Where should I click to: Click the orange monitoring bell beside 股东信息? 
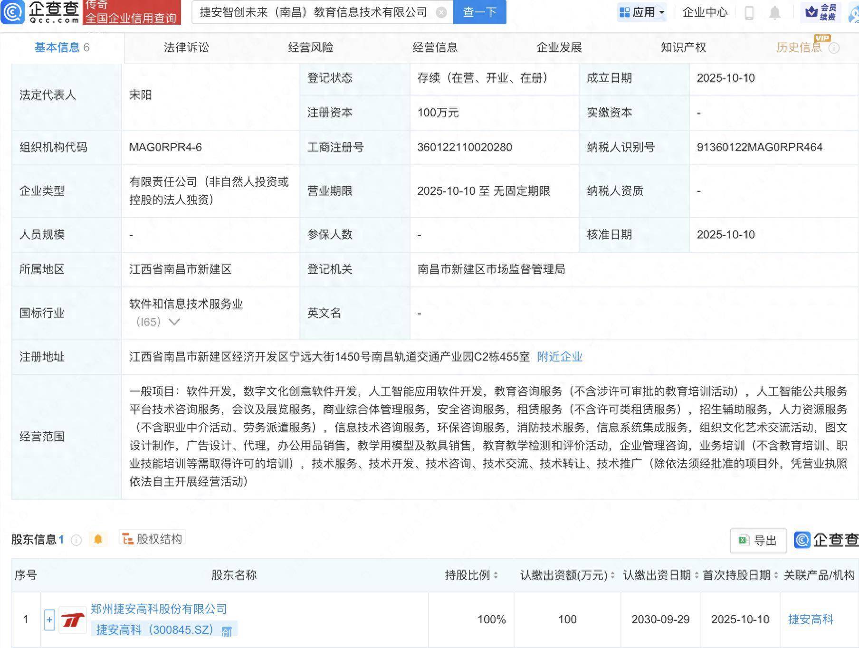pos(98,539)
